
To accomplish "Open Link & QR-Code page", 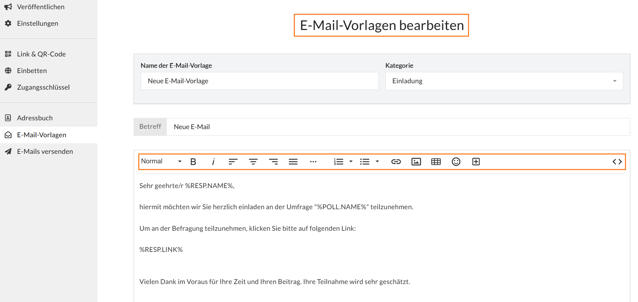I will pyautogui.click(x=41, y=54).
